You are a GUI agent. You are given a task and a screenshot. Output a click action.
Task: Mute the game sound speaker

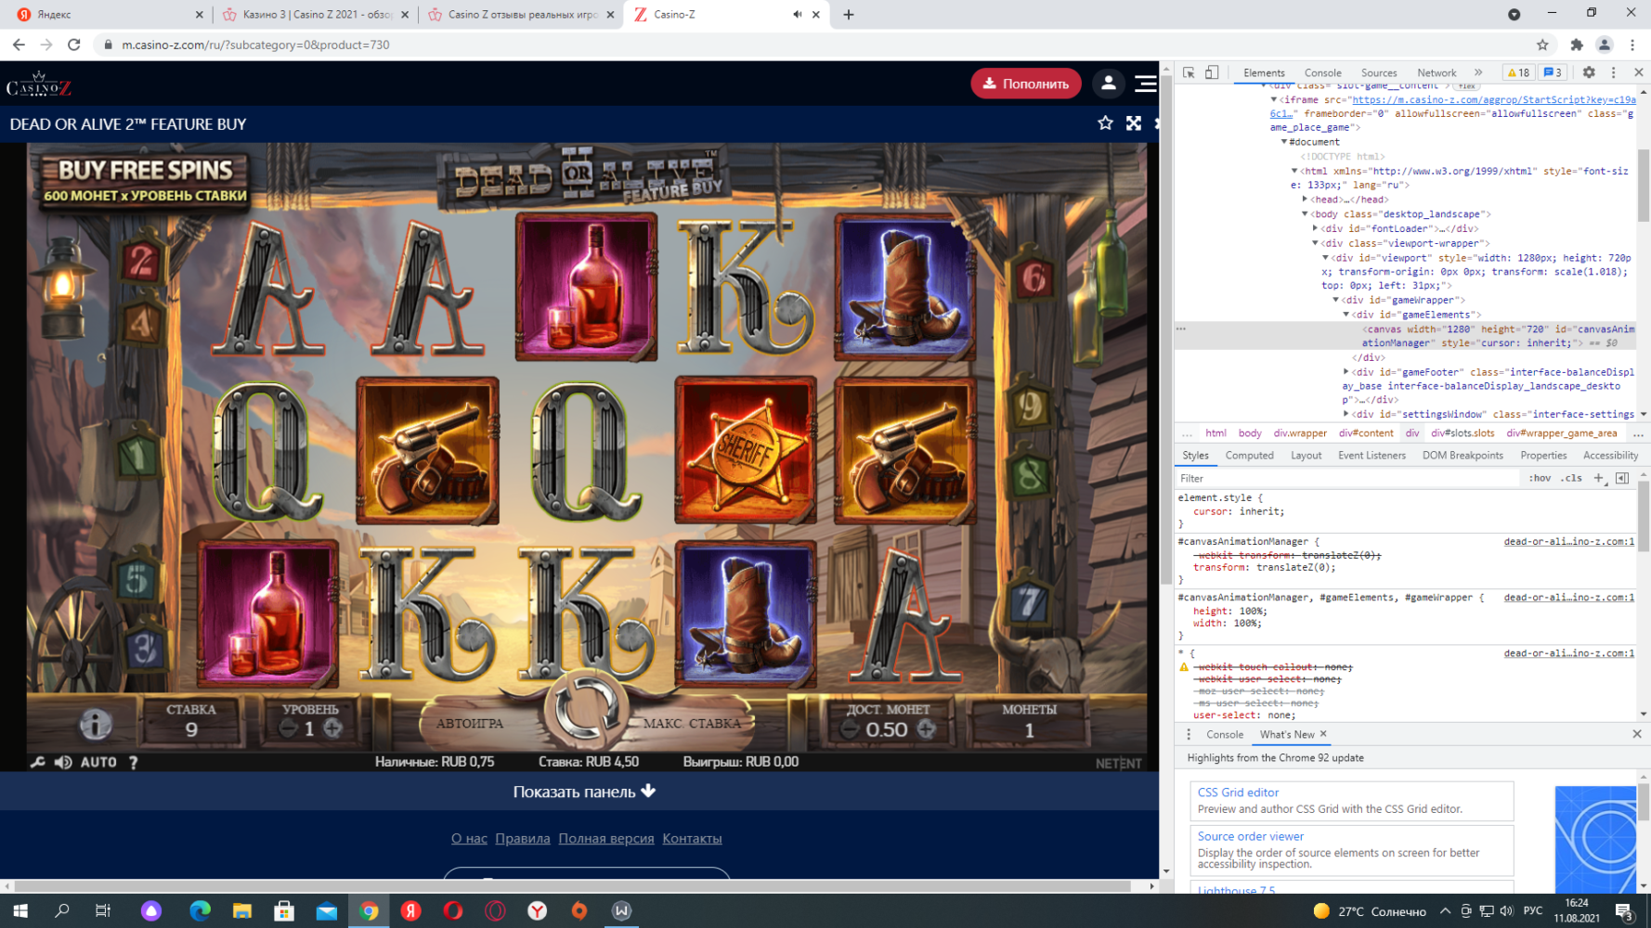(63, 762)
